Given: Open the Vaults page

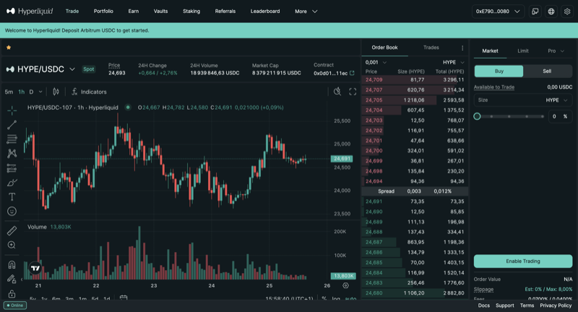Looking at the screenshot, I should (x=160, y=12).
